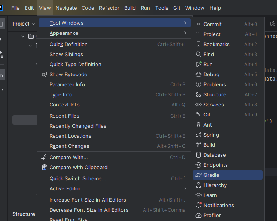Expand the Active Editor submenu
This screenshot has height=221, width=277.
click(115, 188)
